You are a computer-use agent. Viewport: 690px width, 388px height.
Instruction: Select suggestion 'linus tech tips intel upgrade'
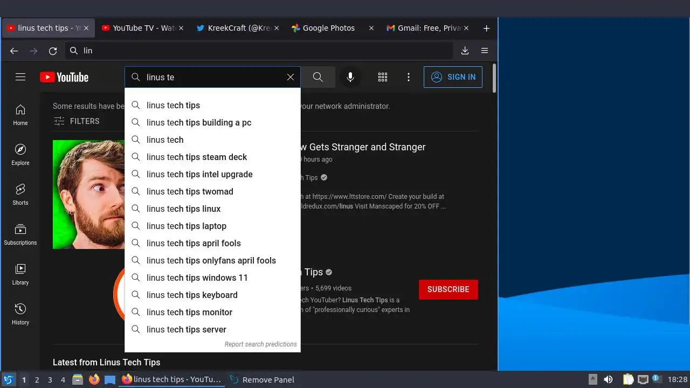(212, 174)
